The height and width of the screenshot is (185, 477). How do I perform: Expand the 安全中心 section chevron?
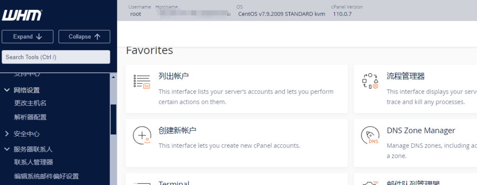click(x=7, y=134)
